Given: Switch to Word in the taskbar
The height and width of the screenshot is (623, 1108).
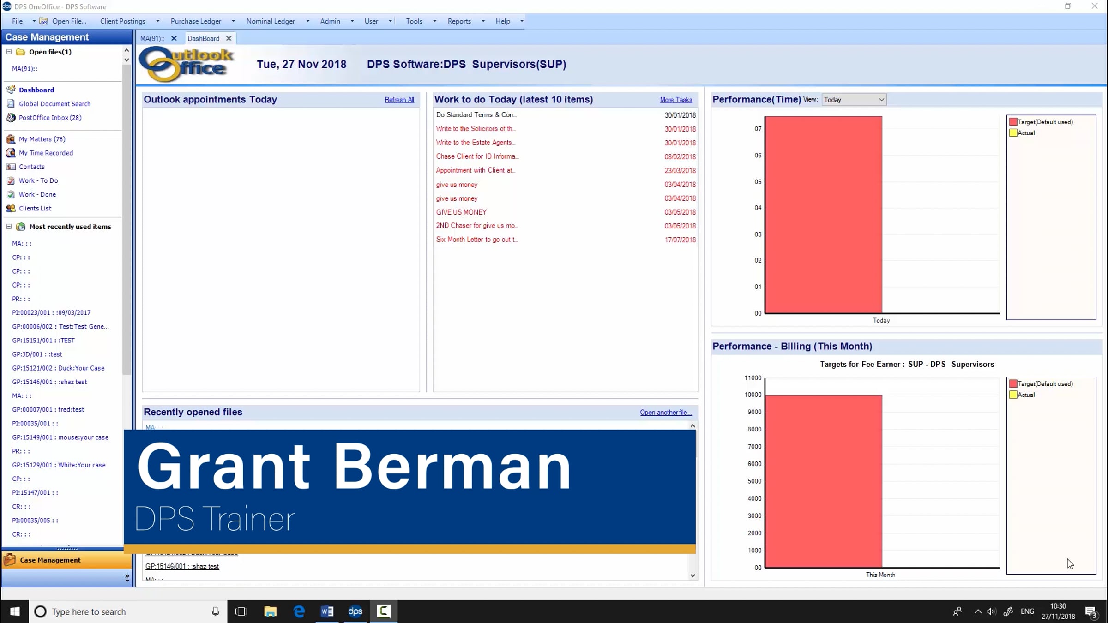Looking at the screenshot, I should coord(327,611).
